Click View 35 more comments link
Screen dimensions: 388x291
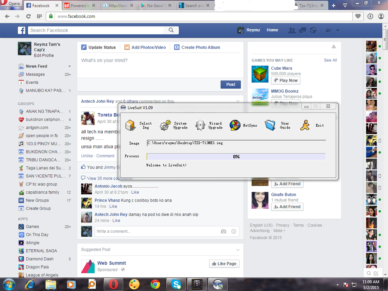tap(103, 178)
